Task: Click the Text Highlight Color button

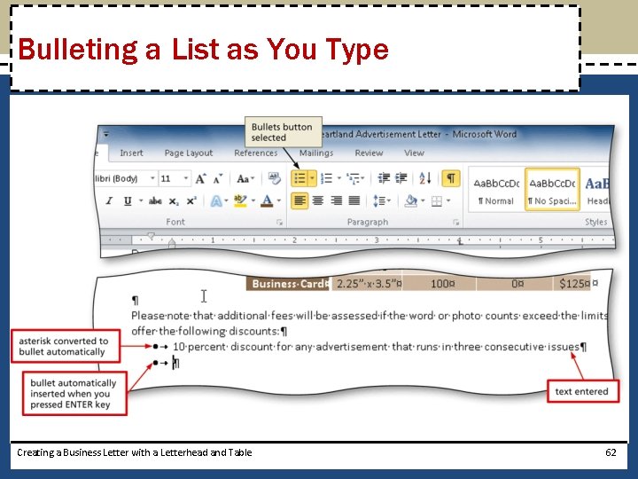Action: point(240,200)
